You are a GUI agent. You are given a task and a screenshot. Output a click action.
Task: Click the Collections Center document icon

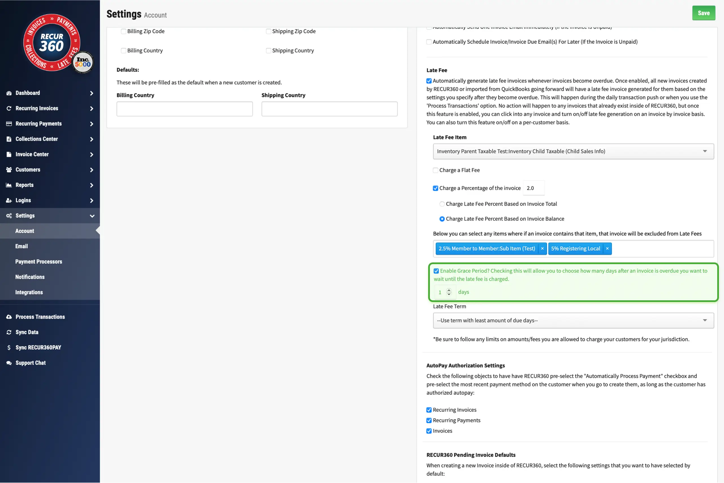9,139
